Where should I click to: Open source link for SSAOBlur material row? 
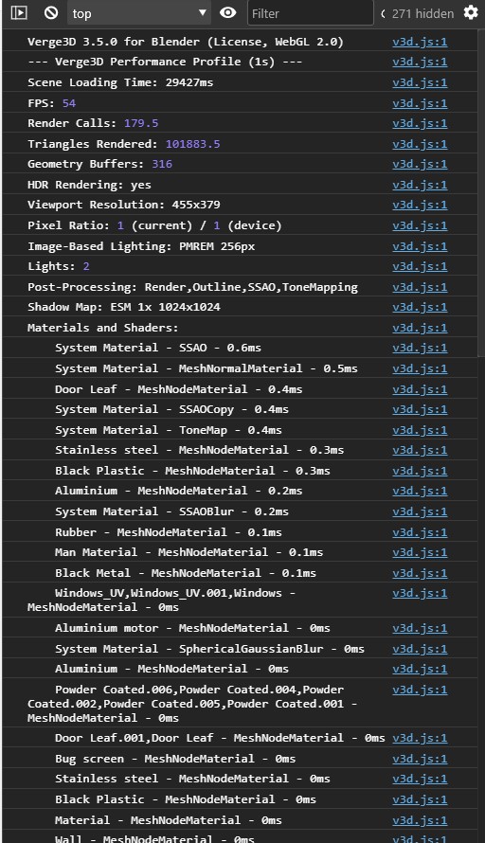click(420, 511)
